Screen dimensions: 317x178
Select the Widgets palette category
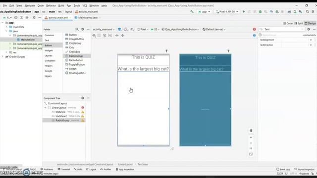click(49, 50)
